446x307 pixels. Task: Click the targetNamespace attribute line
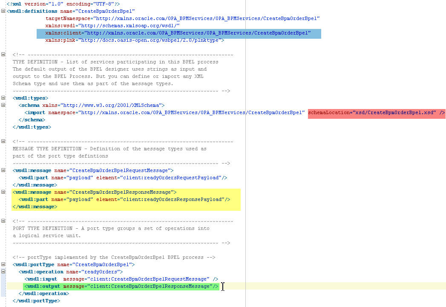point(183,18)
